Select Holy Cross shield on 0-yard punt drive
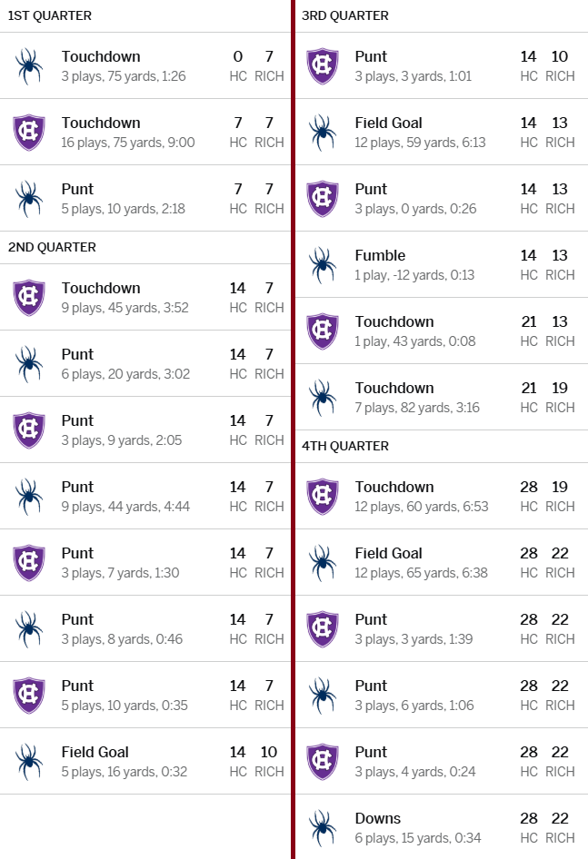Image resolution: width=588 pixels, height=859 pixels. (x=323, y=199)
